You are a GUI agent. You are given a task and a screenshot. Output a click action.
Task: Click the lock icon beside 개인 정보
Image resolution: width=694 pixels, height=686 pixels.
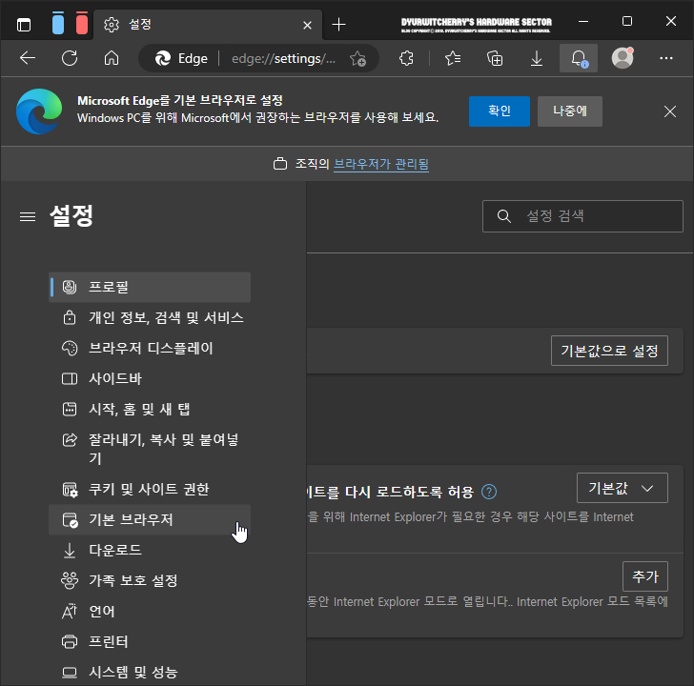(70, 317)
